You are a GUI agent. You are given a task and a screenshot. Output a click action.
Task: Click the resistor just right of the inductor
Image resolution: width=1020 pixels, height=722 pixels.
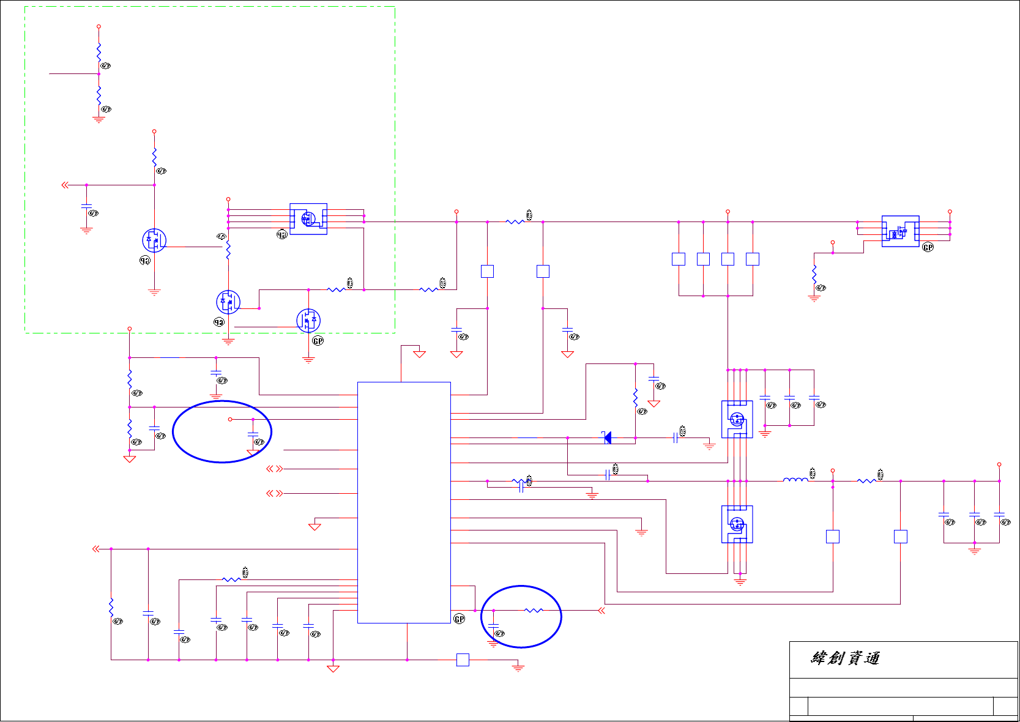pos(866,481)
